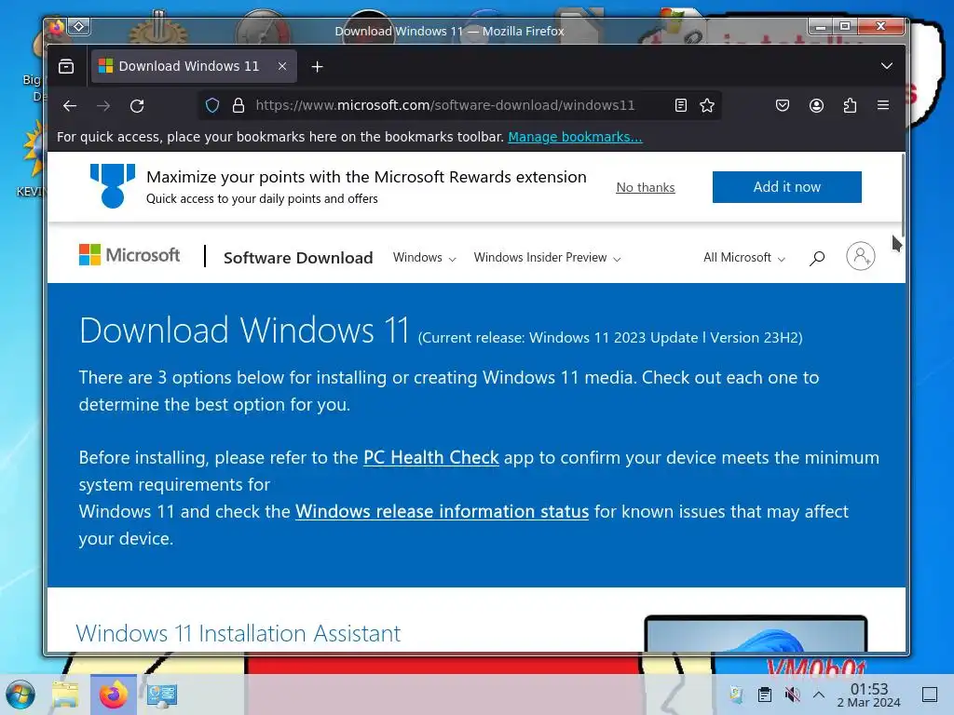Click Add it now button
Image resolution: width=954 pixels, height=715 pixels.
click(x=786, y=186)
